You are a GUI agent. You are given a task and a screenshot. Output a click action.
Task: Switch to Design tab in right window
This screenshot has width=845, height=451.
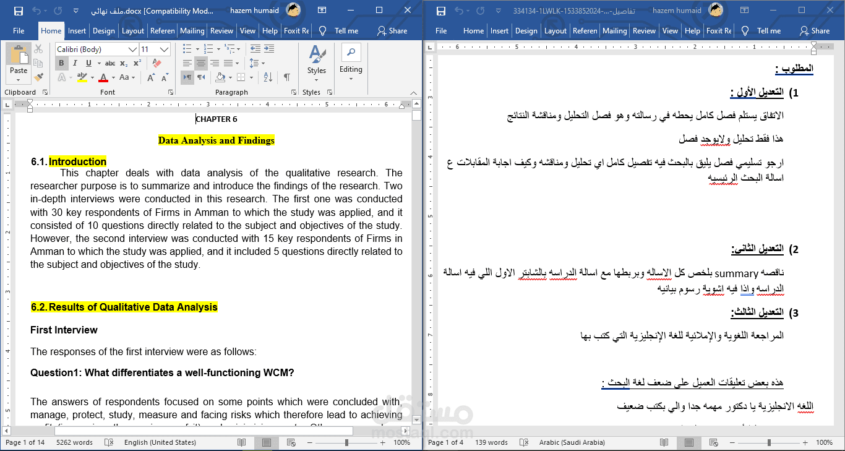[526, 30]
